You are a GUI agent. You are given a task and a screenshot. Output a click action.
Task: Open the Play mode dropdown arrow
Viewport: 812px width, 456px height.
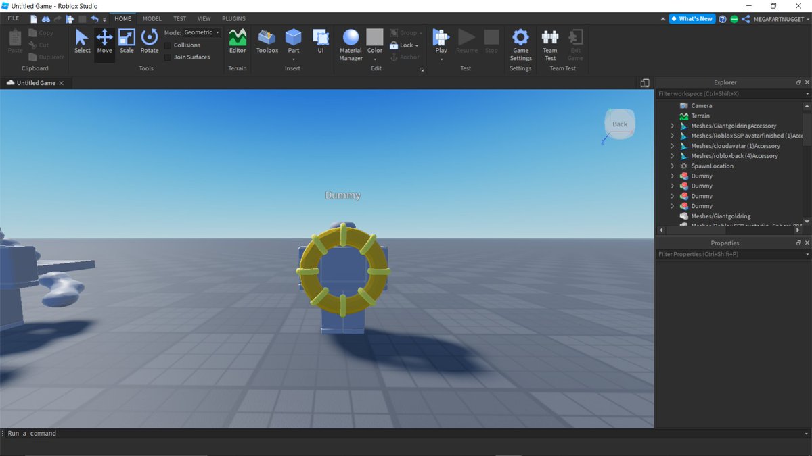pos(441,59)
